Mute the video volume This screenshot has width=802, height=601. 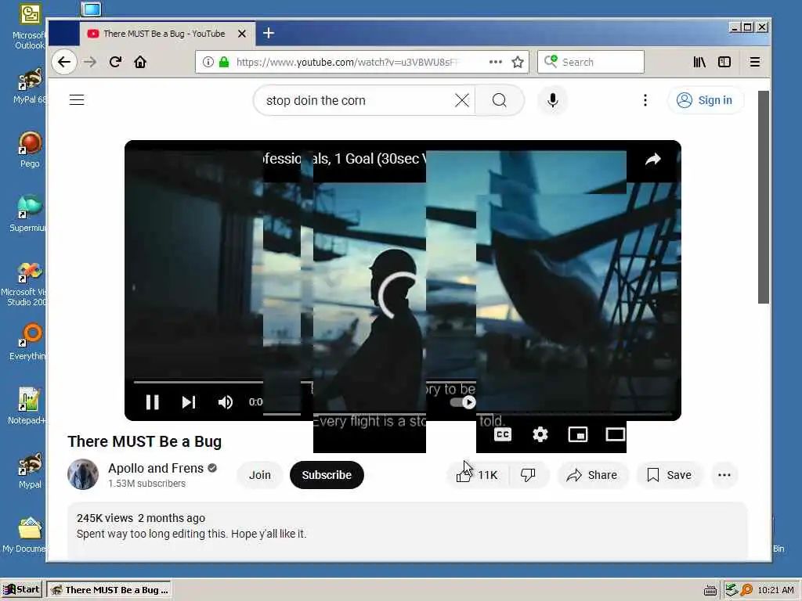[225, 402]
